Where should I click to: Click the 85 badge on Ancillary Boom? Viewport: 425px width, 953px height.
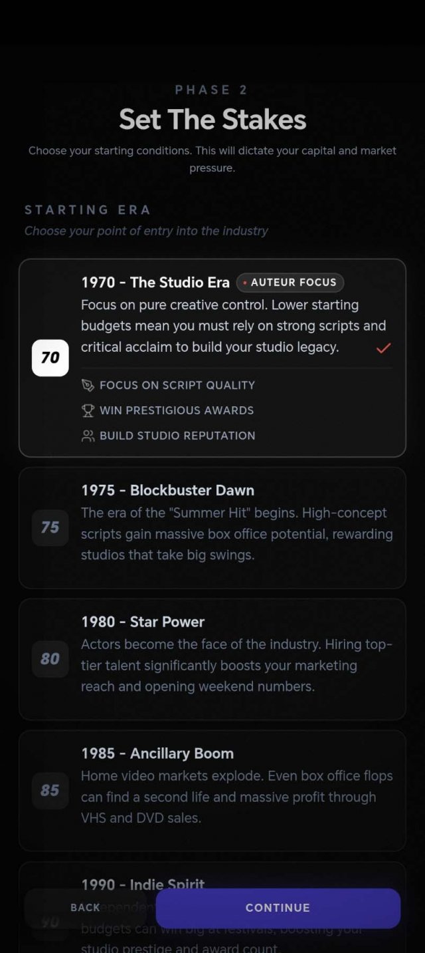point(50,791)
